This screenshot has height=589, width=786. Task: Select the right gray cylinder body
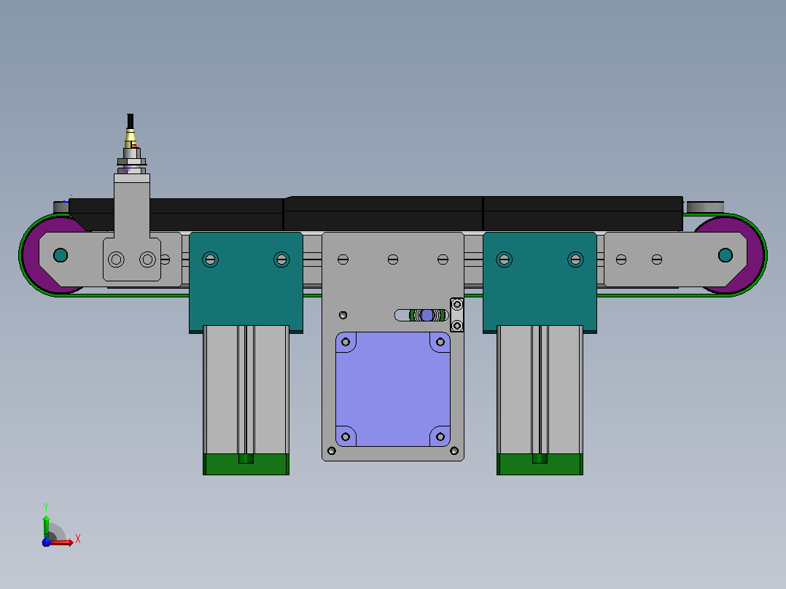(540, 389)
